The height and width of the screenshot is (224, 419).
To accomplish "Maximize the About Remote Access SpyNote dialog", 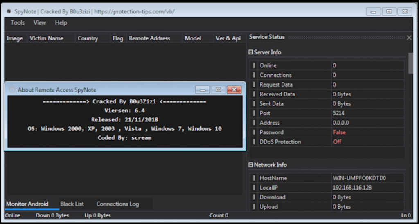I will click(219, 90).
